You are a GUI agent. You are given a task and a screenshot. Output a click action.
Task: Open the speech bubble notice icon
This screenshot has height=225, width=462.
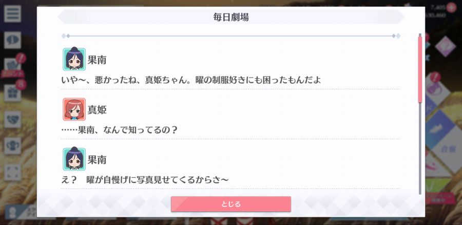(x=12, y=40)
